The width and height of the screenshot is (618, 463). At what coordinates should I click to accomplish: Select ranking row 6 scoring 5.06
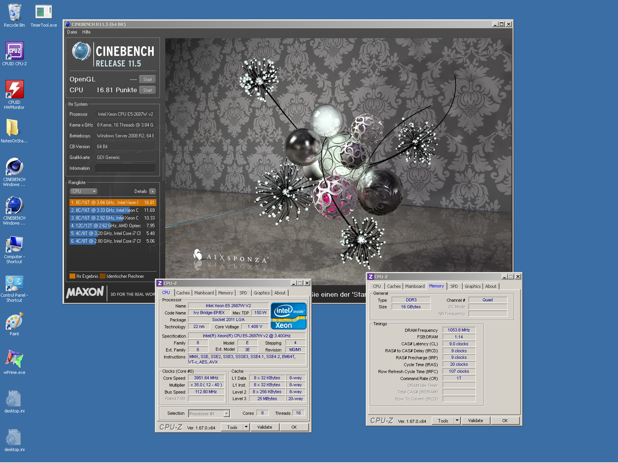(113, 241)
